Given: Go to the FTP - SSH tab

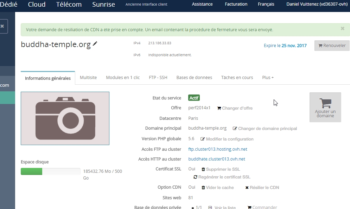Looking at the screenshot, I should pos(158,78).
